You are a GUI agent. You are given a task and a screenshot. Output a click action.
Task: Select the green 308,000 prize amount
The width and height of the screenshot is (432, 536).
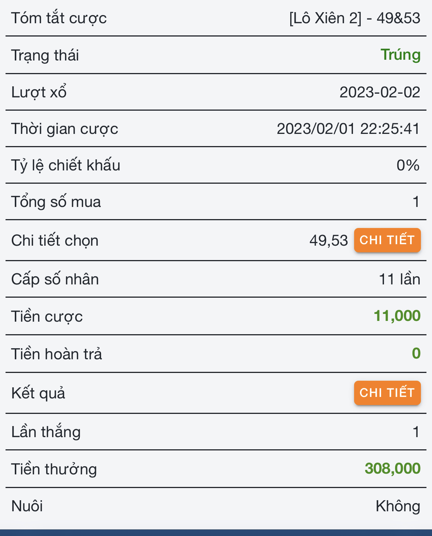[392, 468]
